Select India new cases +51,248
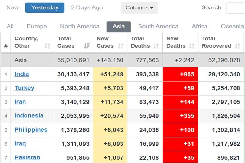The height and width of the screenshot is (163, 245). 112,74
